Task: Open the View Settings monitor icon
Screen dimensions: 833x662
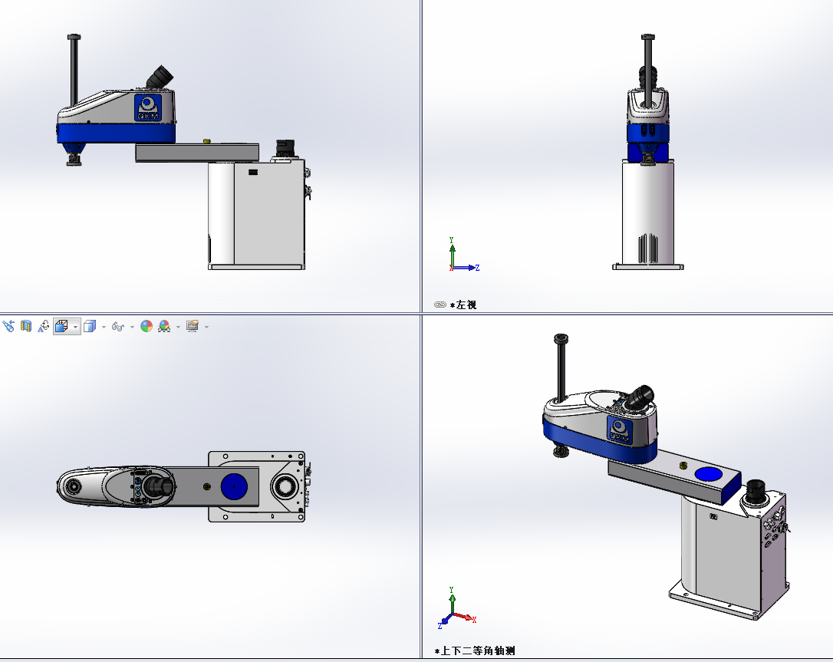Action: [193, 326]
